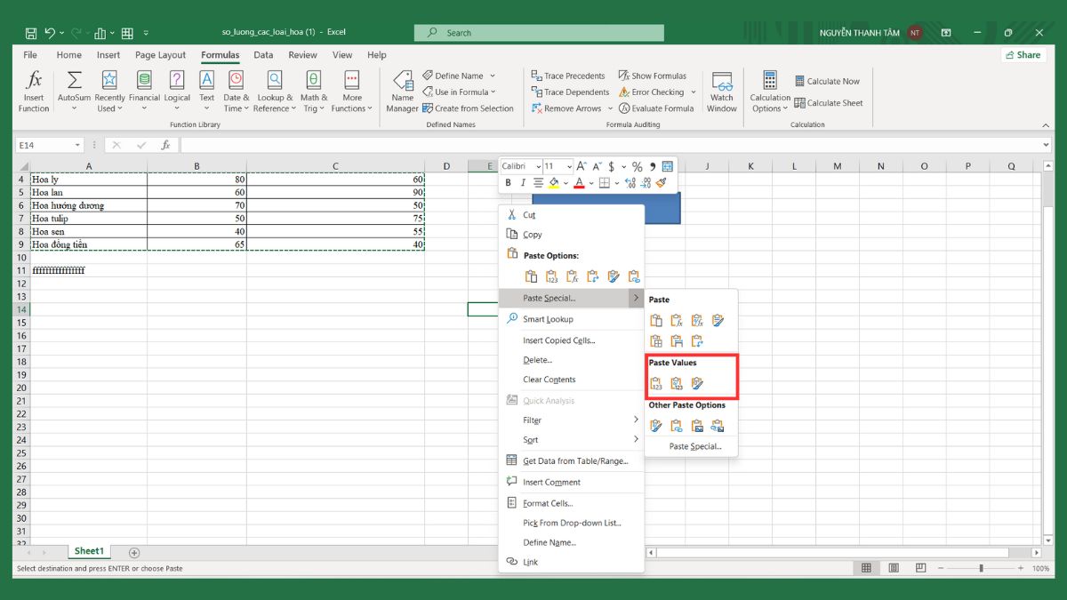The image size is (1067, 600).
Task: Toggle Show Formulas in Formula Auditing
Action: point(652,76)
